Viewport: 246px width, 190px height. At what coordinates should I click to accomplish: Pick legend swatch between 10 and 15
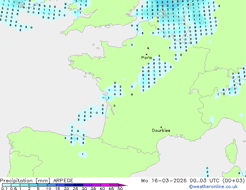point(52,185)
